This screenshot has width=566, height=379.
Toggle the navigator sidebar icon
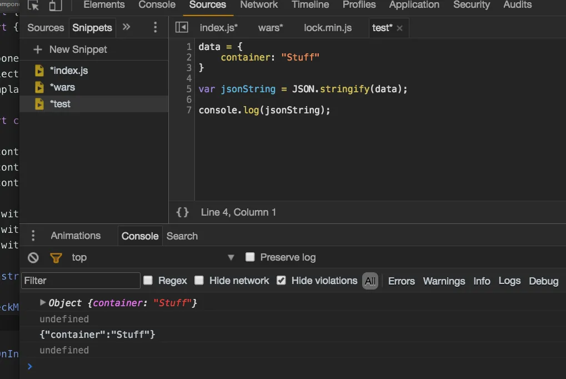click(182, 27)
